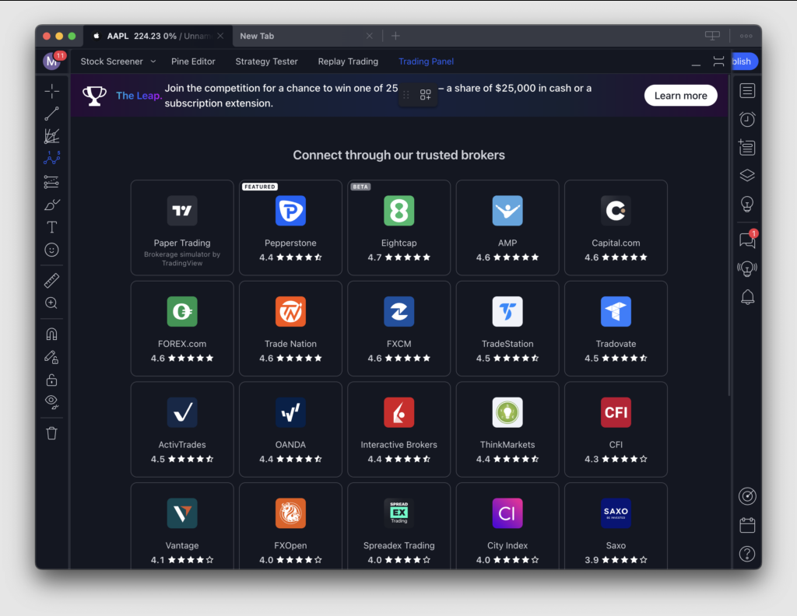Switch to the New Tab browser tab
This screenshot has width=797, height=616.
tap(307, 36)
